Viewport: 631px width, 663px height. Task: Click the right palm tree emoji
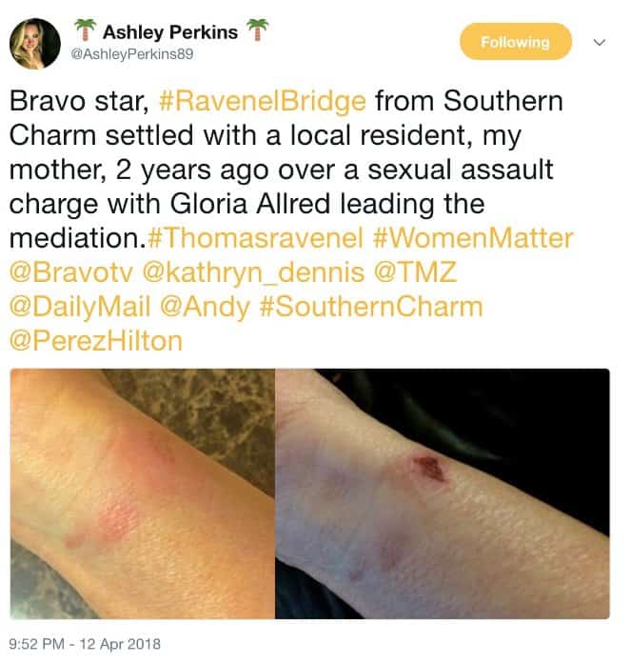(257, 30)
